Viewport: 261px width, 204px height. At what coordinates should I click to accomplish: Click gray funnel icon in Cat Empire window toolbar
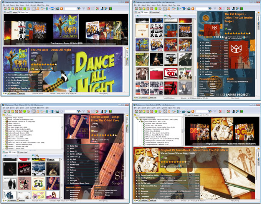tap(215, 9)
